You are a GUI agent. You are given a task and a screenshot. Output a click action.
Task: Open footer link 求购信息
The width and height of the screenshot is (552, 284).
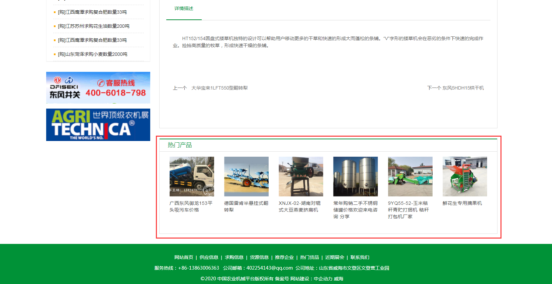[x=234, y=257]
